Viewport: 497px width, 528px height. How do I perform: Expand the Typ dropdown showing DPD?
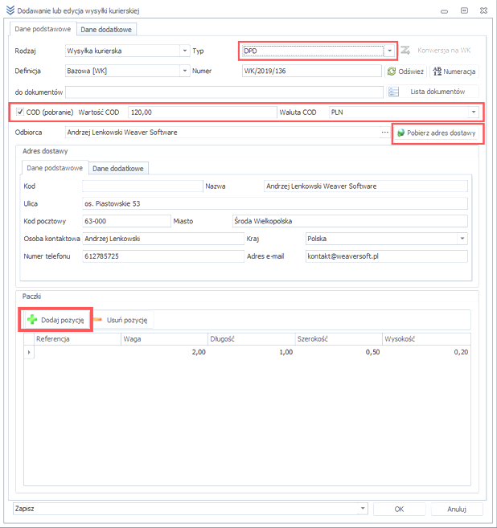[389, 50]
